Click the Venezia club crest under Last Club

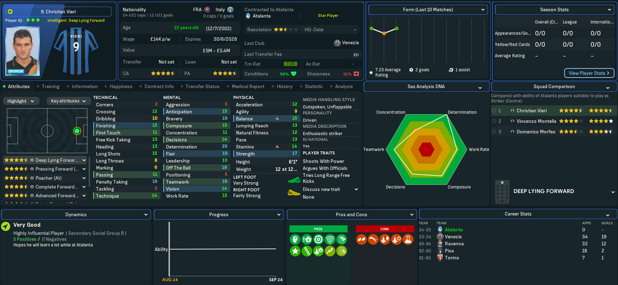point(337,43)
